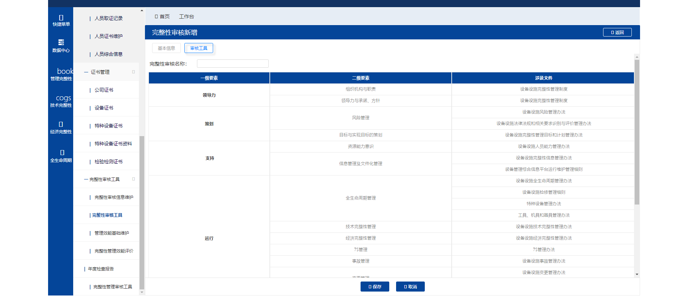Open the 经济完整性 sidebar item
677x298 pixels.
pos(61,128)
